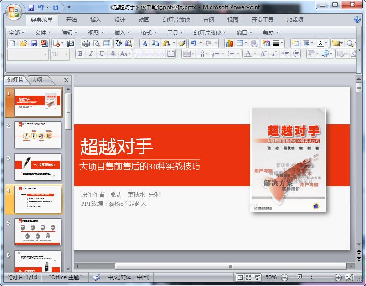Cut selection with scissors icon

(x=145, y=43)
